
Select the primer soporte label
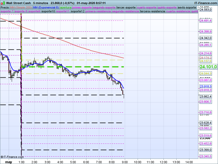click(82, 7)
